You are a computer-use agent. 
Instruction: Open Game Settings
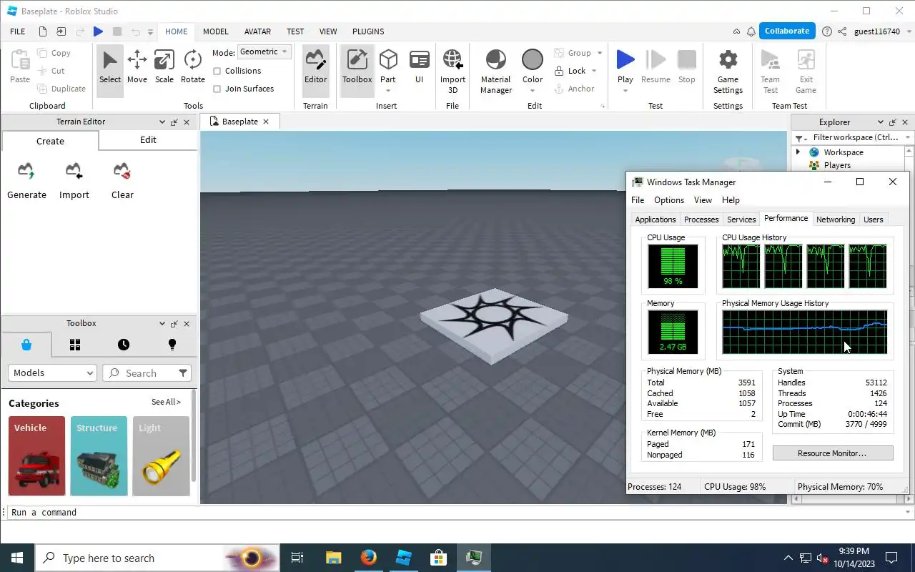coord(728,71)
